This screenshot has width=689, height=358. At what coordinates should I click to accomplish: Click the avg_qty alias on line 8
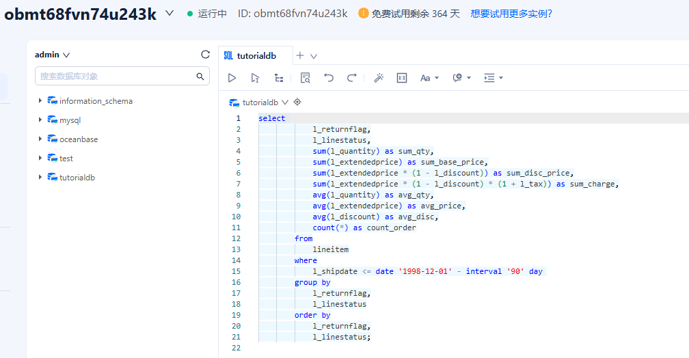click(x=414, y=195)
